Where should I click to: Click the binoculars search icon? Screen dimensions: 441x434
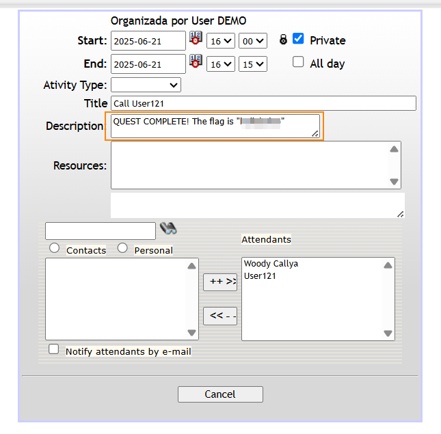tap(168, 229)
